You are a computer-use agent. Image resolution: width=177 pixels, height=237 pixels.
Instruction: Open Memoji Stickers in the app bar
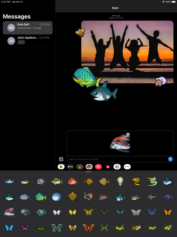(89, 167)
